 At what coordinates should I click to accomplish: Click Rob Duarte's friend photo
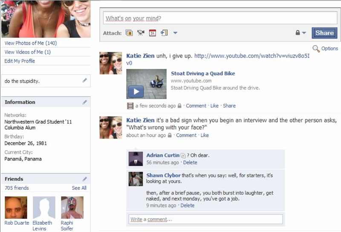[16, 208]
